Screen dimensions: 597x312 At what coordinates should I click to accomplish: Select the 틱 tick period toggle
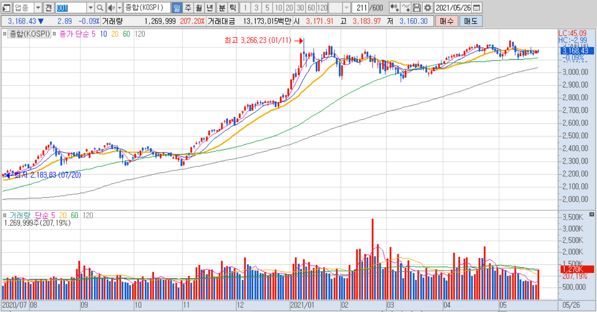232,8
